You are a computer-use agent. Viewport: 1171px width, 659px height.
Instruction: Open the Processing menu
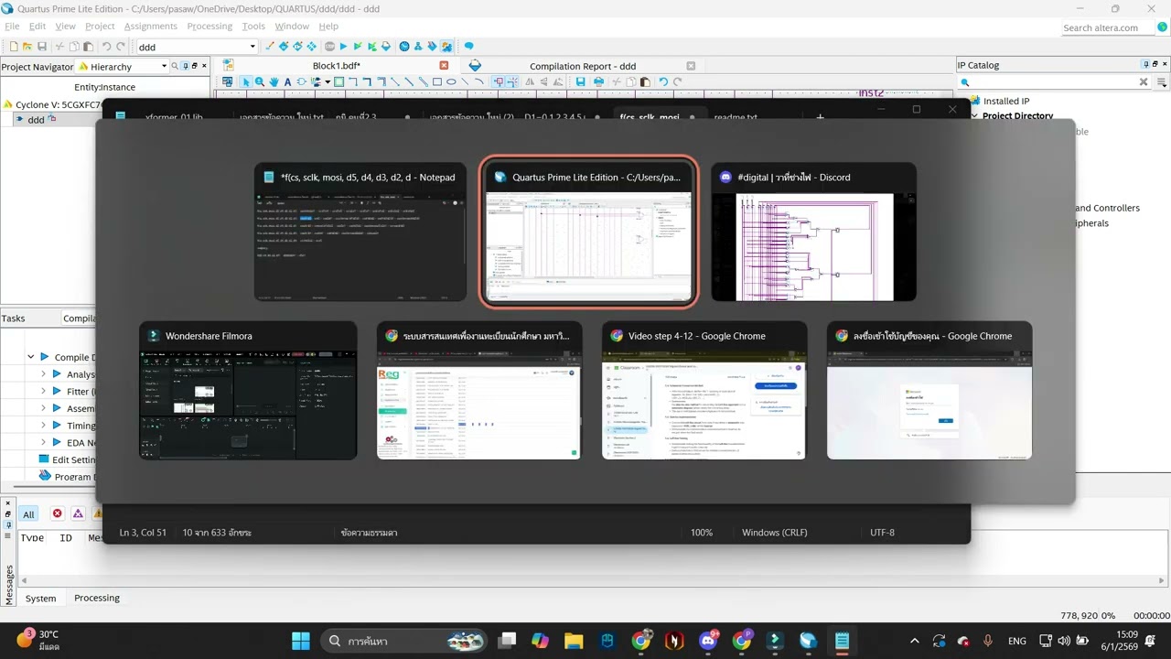click(209, 26)
